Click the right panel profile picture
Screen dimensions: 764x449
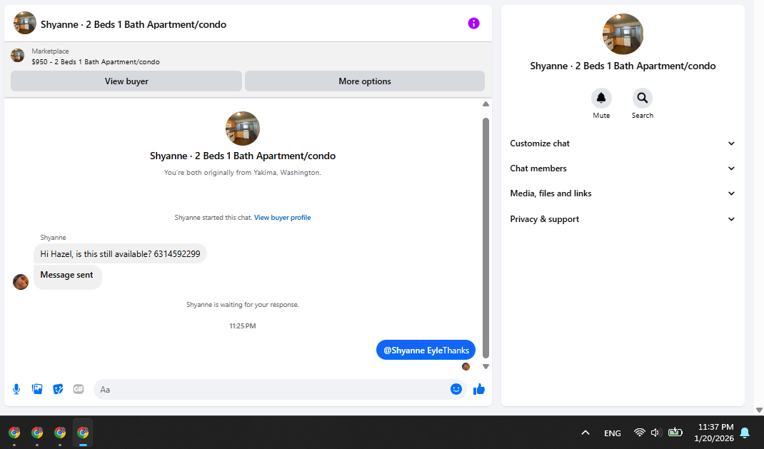[x=623, y=34]
